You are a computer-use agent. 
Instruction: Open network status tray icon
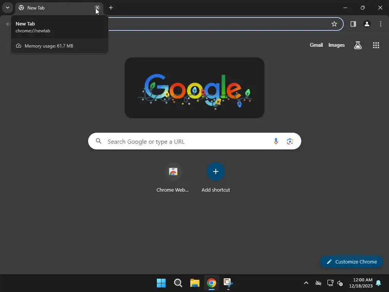click(x=330, y=283)
